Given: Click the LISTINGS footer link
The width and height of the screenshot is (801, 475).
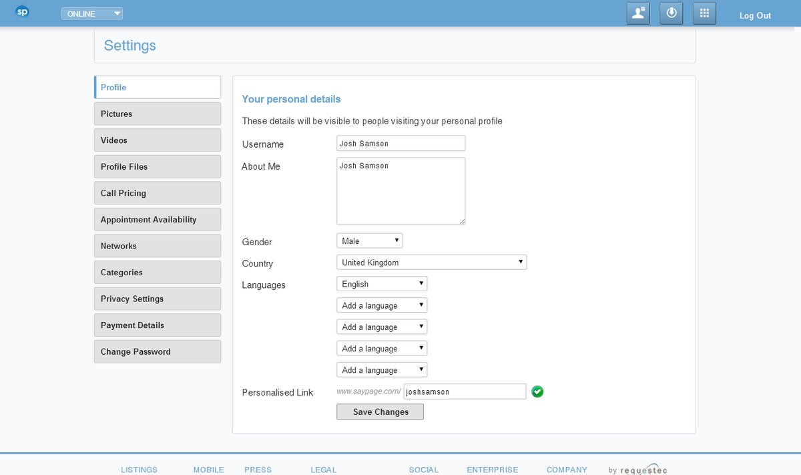Looking at the screenshot, I should (x=139, y=470).
